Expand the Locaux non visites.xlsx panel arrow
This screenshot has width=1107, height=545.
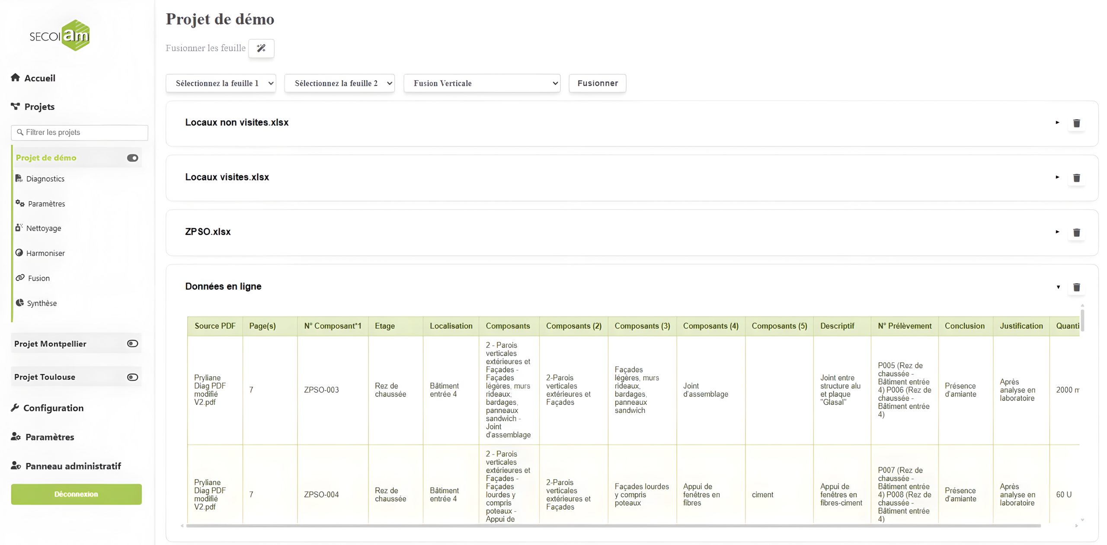click(x=1057, y=122)
